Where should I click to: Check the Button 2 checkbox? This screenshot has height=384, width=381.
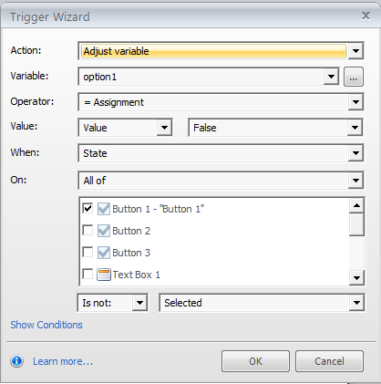88,230
